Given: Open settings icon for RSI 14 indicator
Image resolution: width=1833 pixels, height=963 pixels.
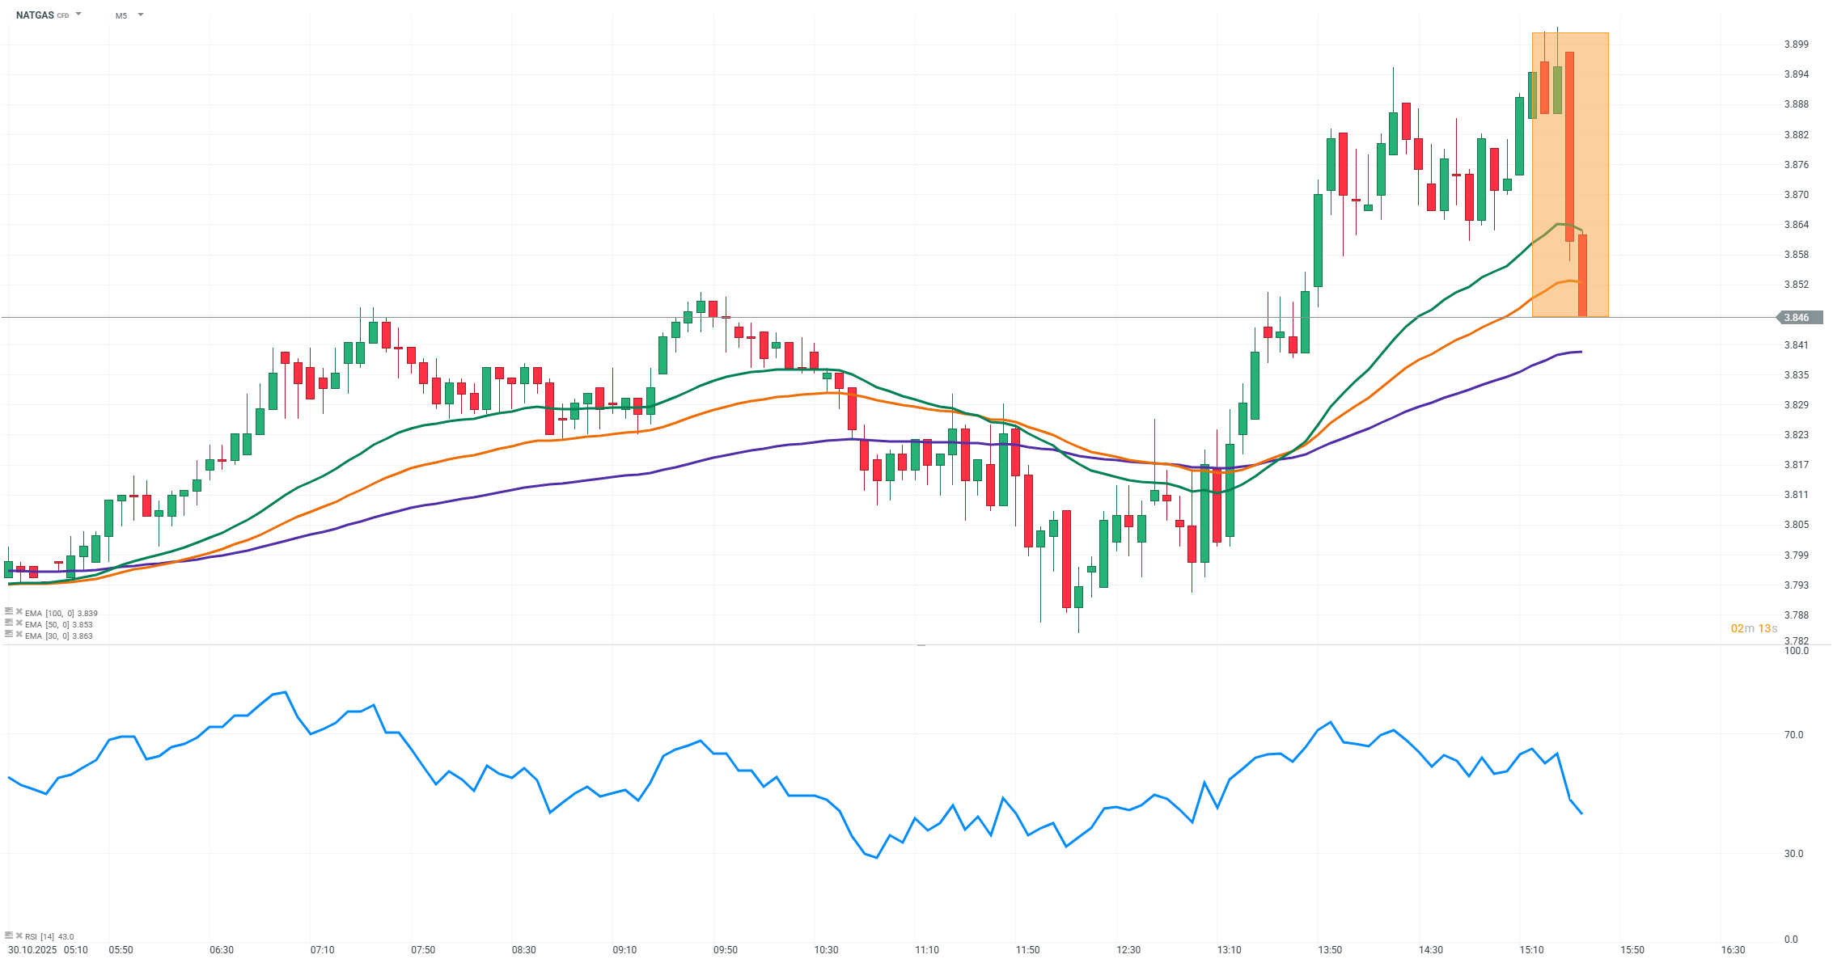Looking at the screenshot, I should point(9,936).
